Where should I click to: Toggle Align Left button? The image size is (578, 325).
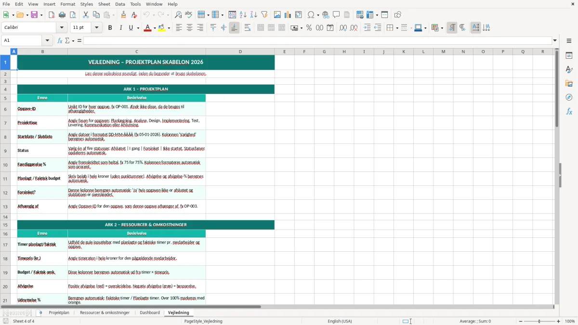click(x=179, y=28)
